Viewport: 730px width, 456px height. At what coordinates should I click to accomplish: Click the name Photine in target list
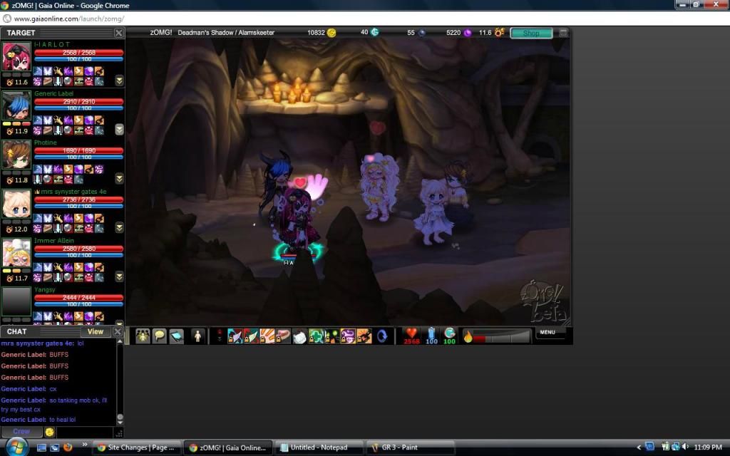point(46,142)
